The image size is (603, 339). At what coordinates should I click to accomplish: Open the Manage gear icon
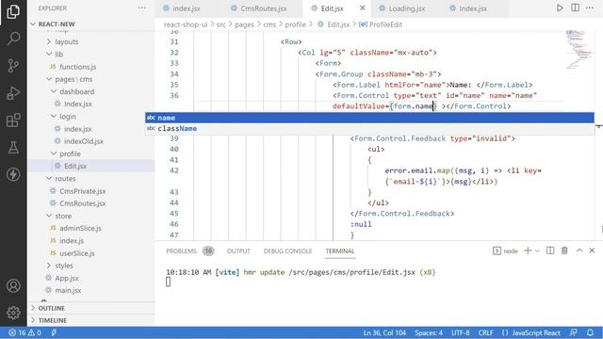tap(13, 313)
